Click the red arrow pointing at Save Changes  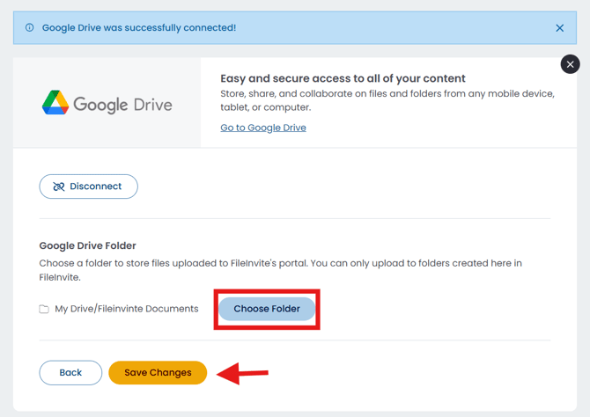(243, 374)
